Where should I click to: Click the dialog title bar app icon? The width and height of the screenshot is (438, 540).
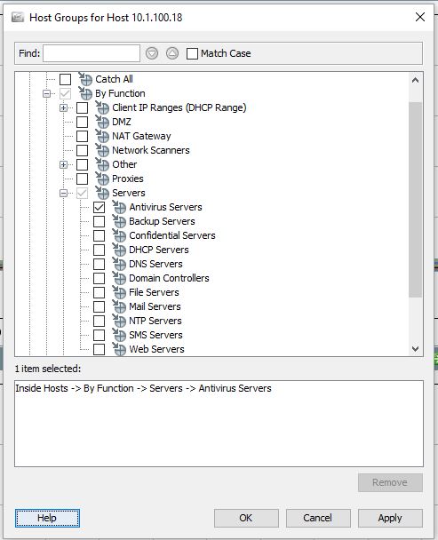(x=18, y=17)
